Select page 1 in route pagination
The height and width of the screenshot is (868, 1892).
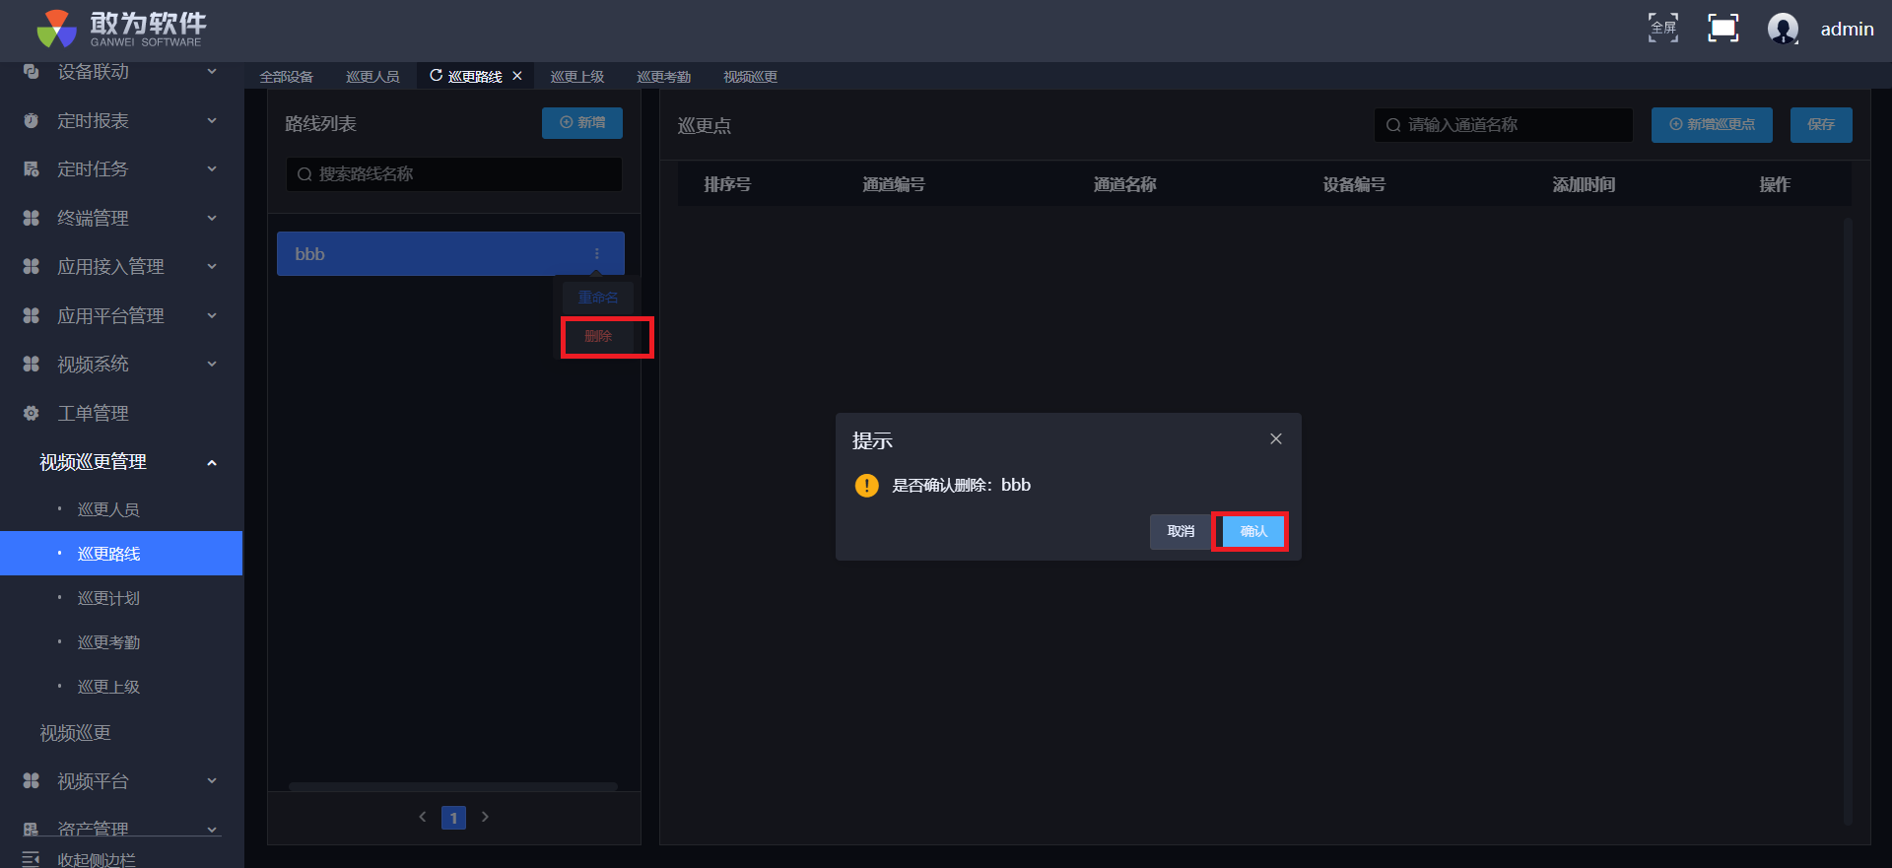(453, 818)
